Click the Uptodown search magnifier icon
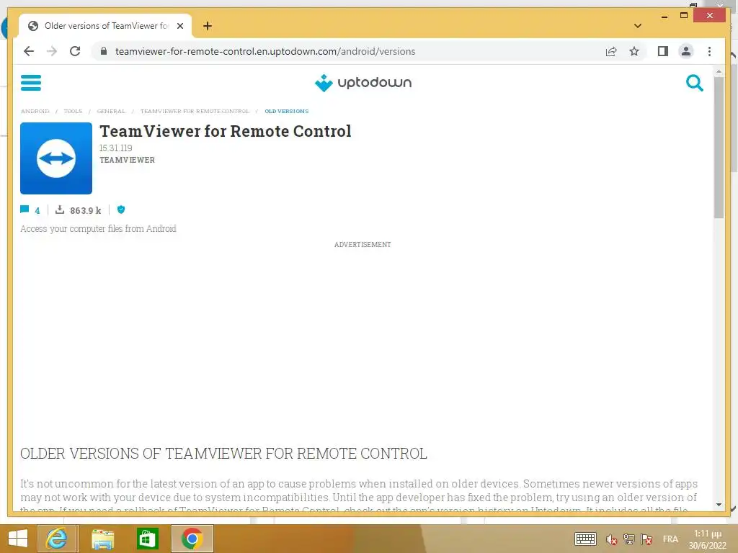738x553 pixels. point(694,83)
